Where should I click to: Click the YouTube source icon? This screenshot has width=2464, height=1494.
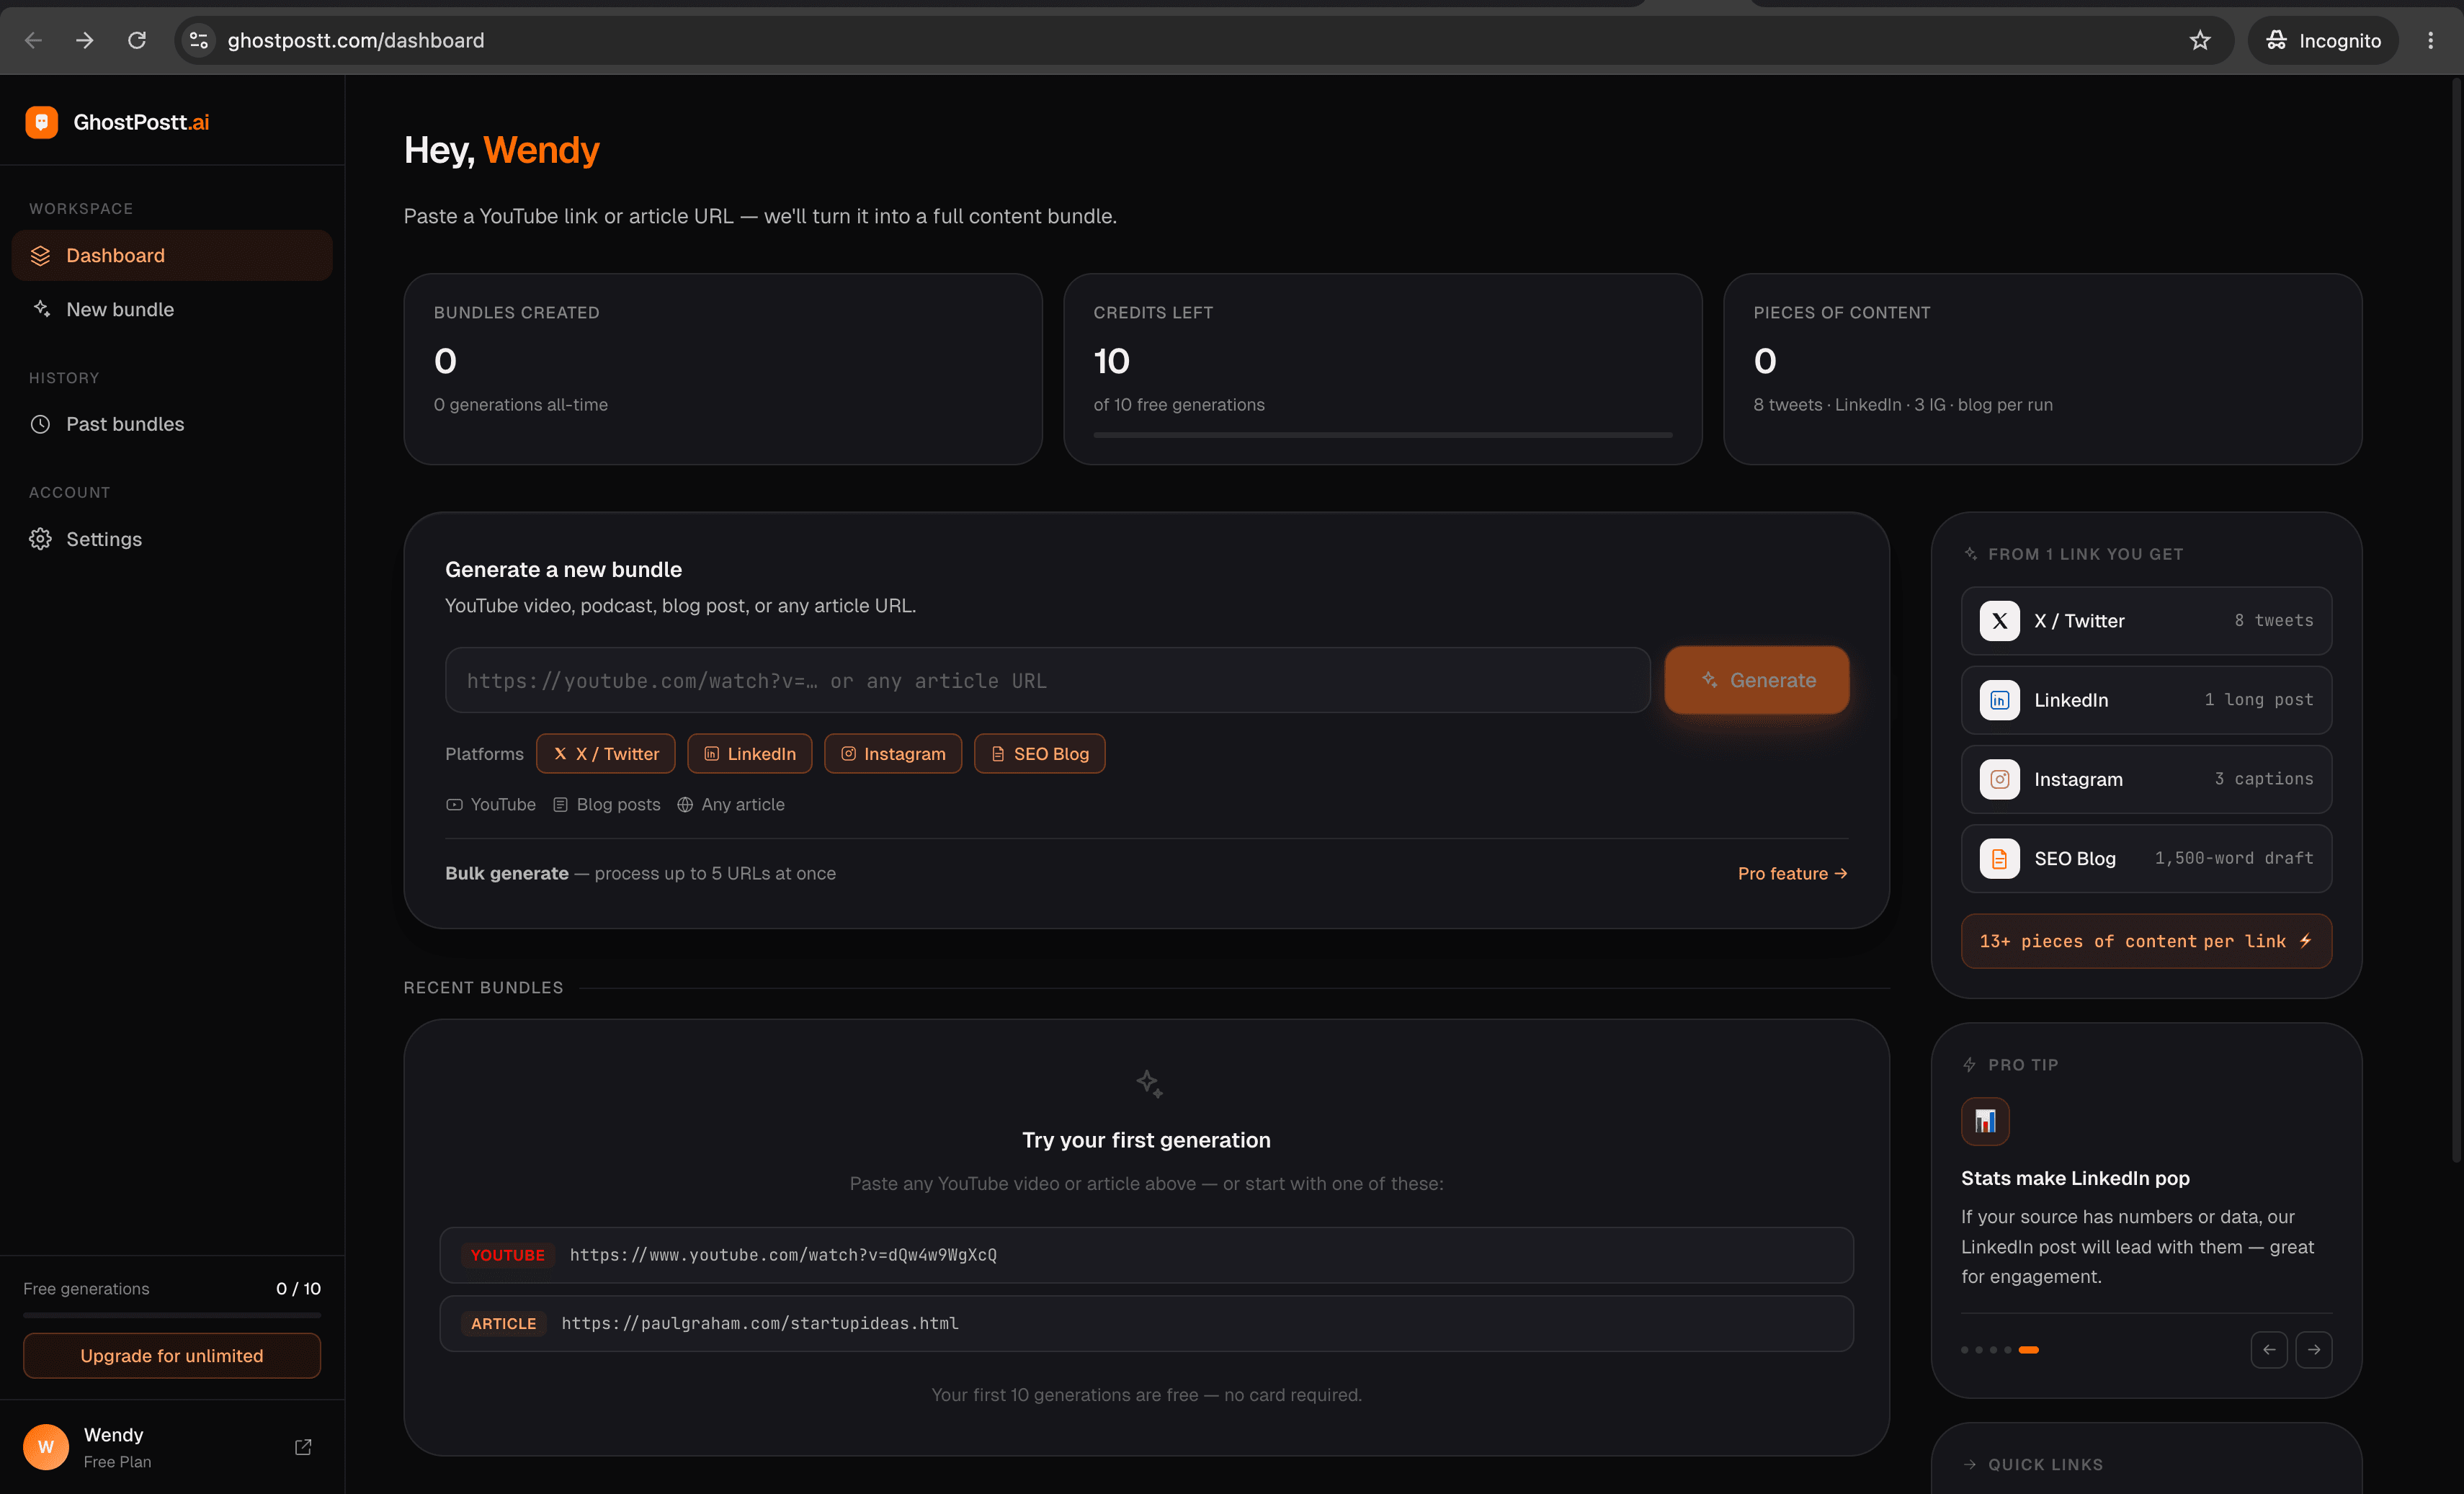point(454,805)
